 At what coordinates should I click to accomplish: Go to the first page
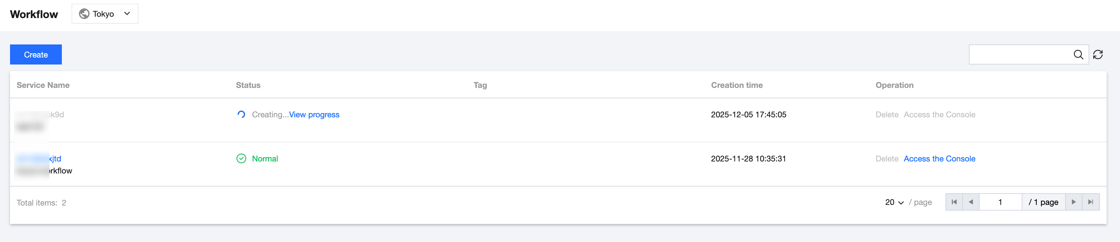point(954,202)
